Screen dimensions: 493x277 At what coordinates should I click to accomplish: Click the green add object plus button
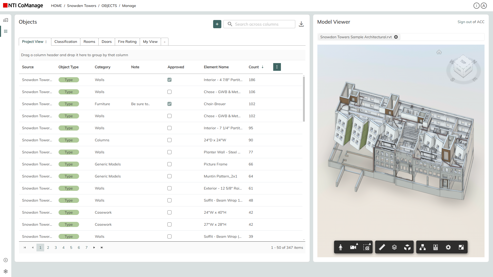point(217,24)
